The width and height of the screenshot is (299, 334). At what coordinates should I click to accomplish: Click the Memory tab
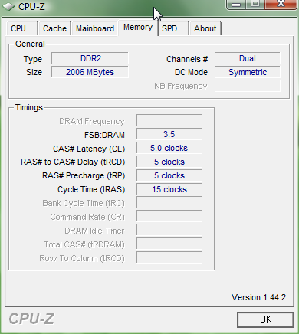pyautogui.click(x=138, y=27)
